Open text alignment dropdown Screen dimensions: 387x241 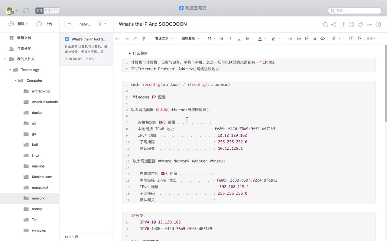[336, 39]
